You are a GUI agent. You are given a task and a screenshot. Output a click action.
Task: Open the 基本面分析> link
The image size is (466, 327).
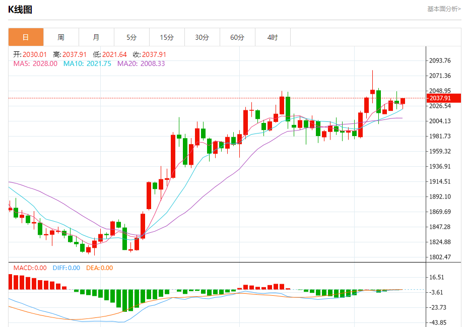[444, 9]
